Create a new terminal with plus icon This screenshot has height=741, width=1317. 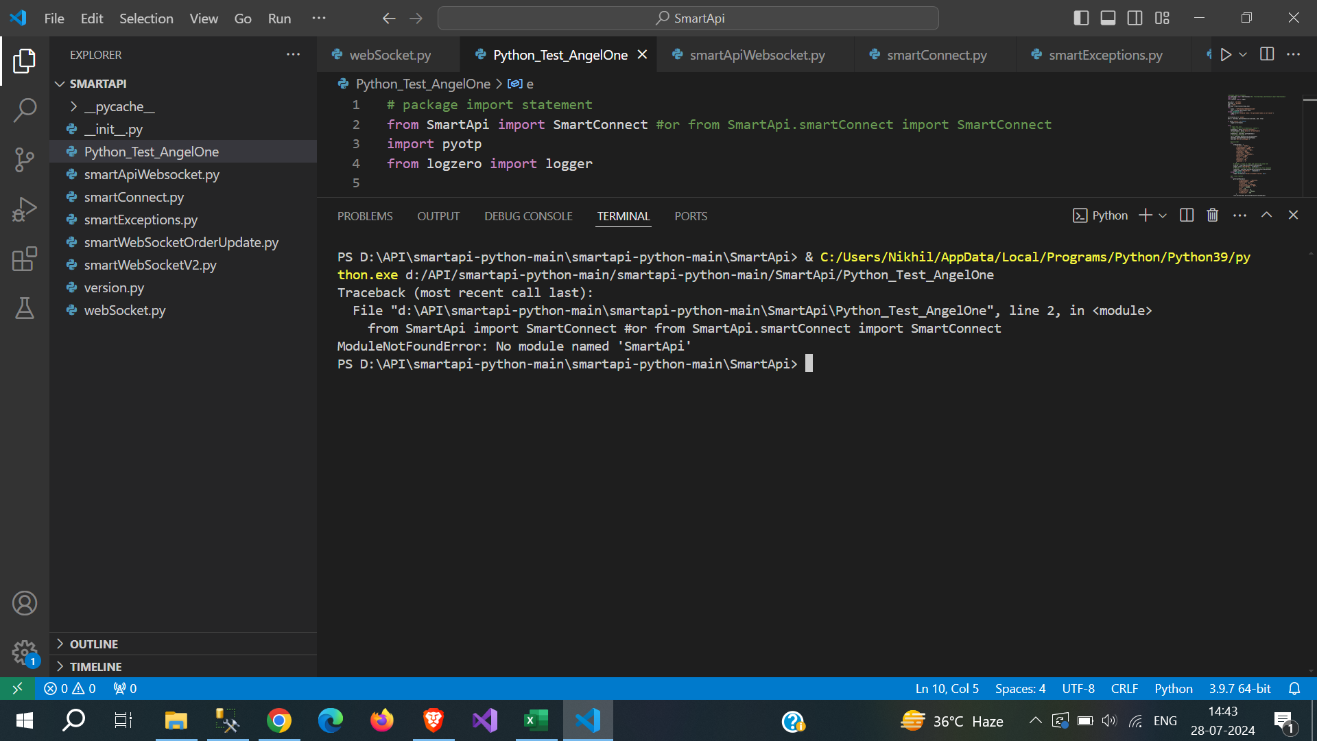point(1146,215)
